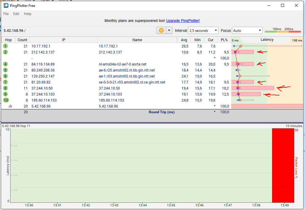This screenshot has width=305, height=210.
Task: Pause tracing with the orange pause button
Action: (161, 30)
